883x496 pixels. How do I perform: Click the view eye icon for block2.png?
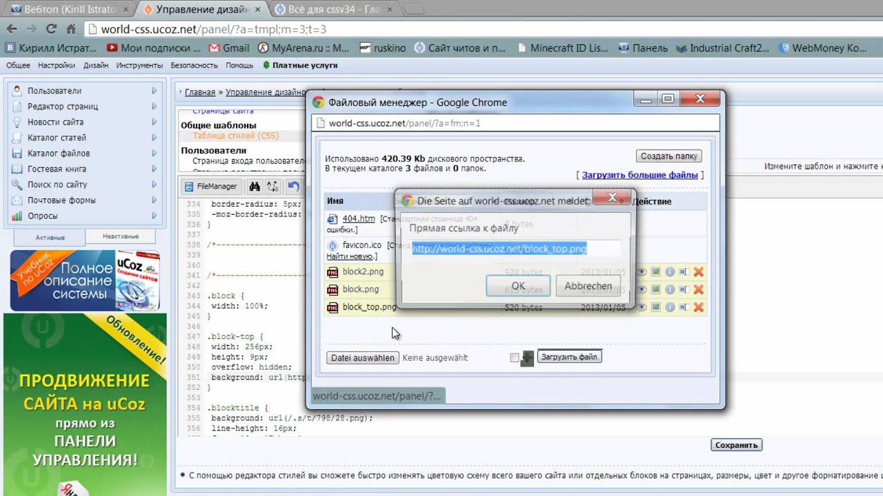(x=642, y=271)
